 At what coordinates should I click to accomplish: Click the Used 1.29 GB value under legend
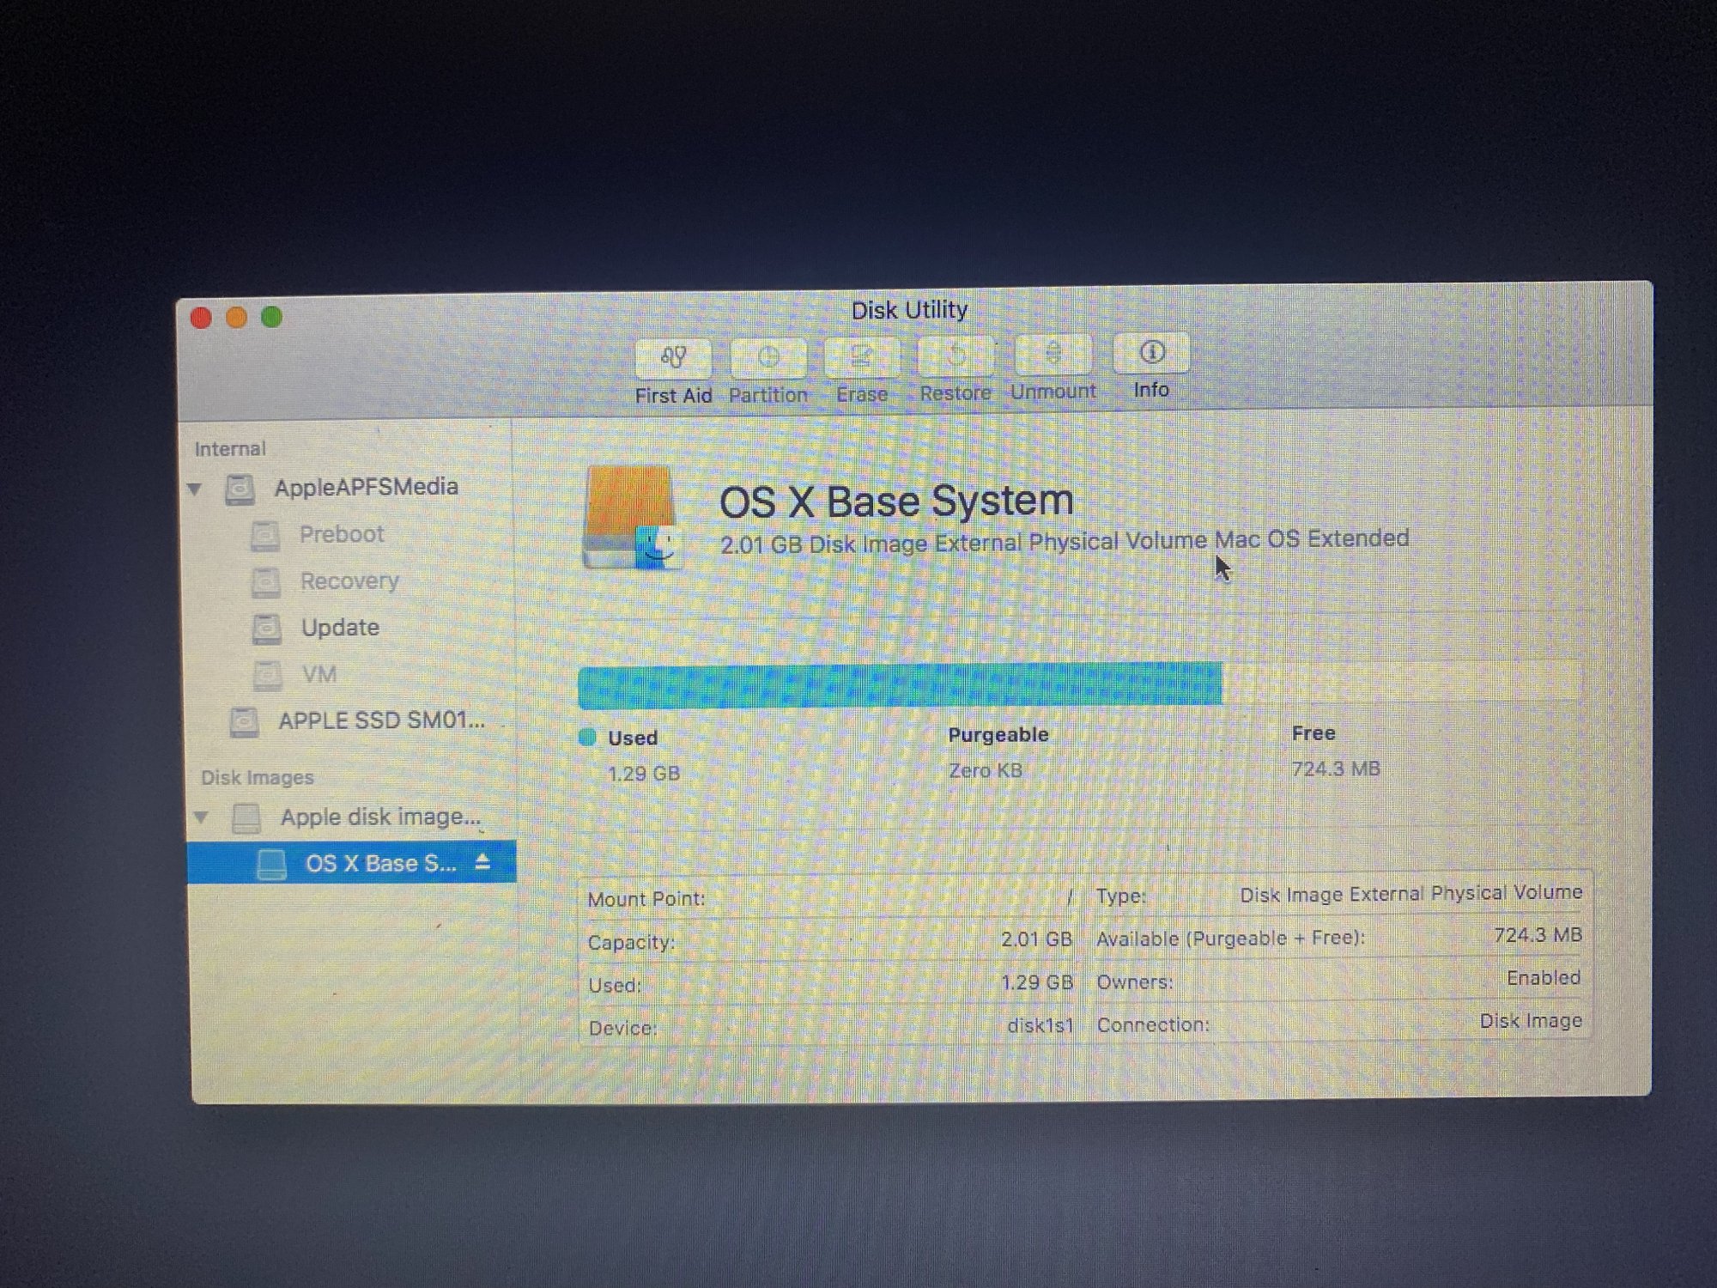coord(644,774)
